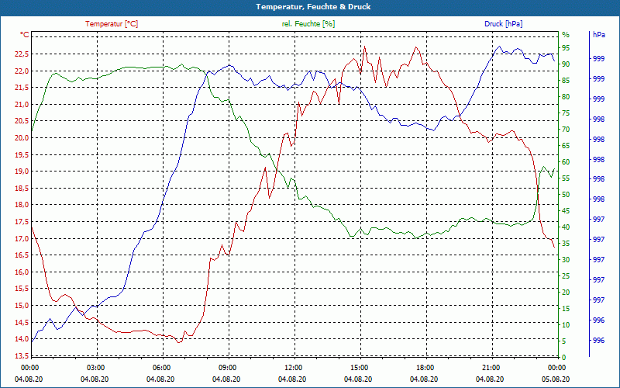The height and width of the screenshot is (388, 620).
Task: Click the '12:00' time axis label
Action: tap(293, 368)
